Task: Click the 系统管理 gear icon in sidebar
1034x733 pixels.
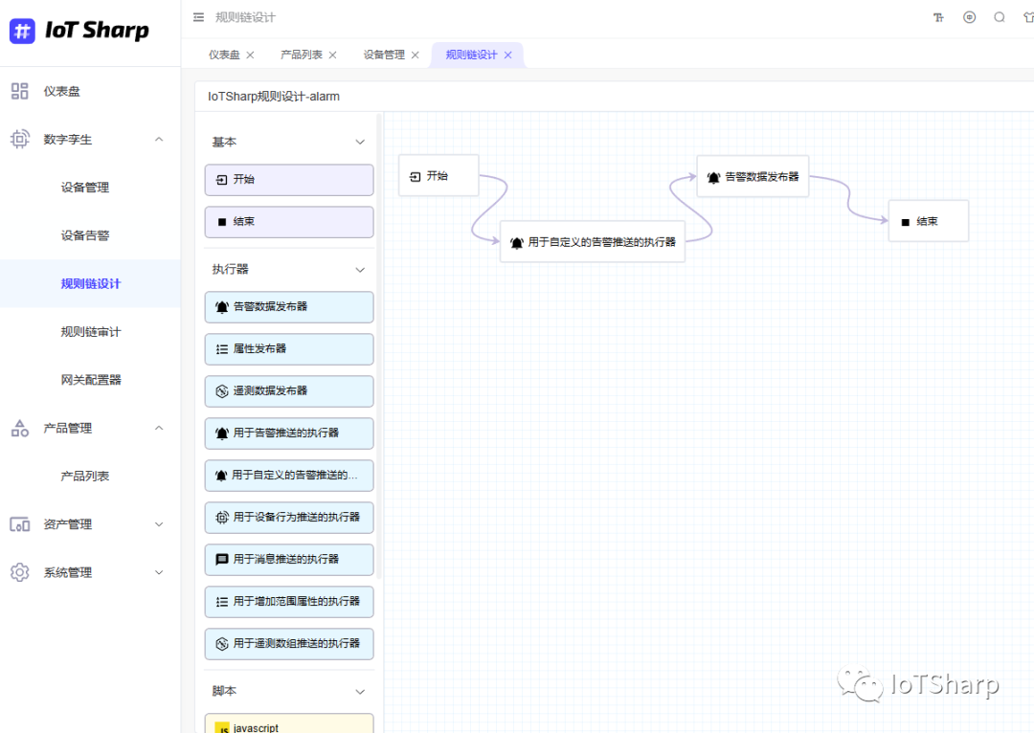Action: tap(20, 572)
